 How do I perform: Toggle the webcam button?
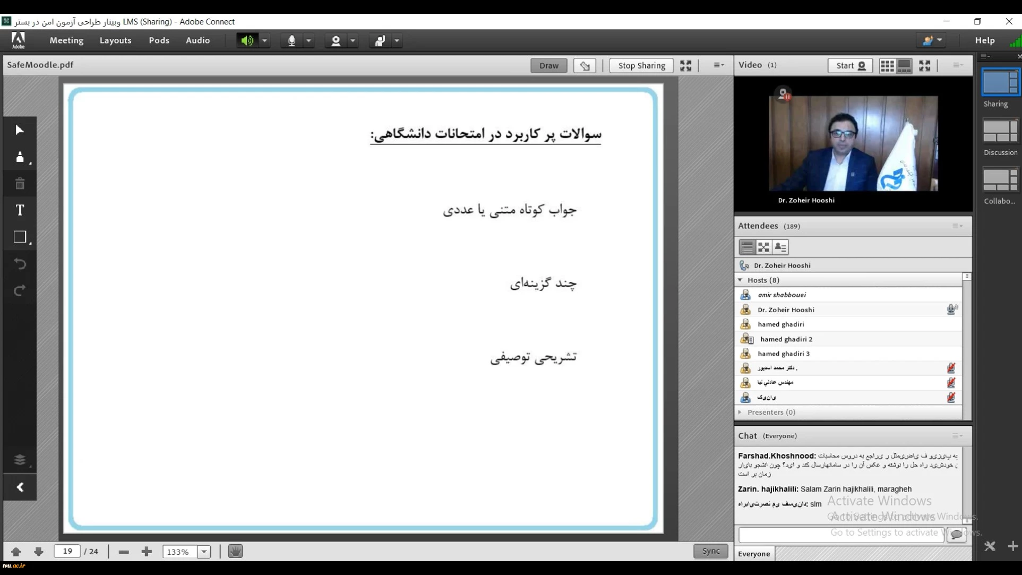336,40
